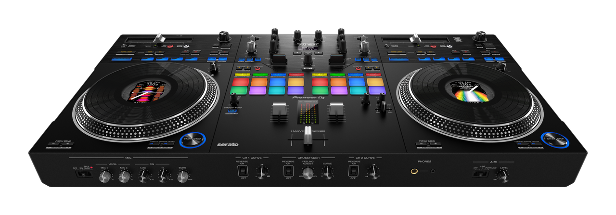616x215 pixels.
Task: Select right deck green ROLL pad mode
Action: 337,75
